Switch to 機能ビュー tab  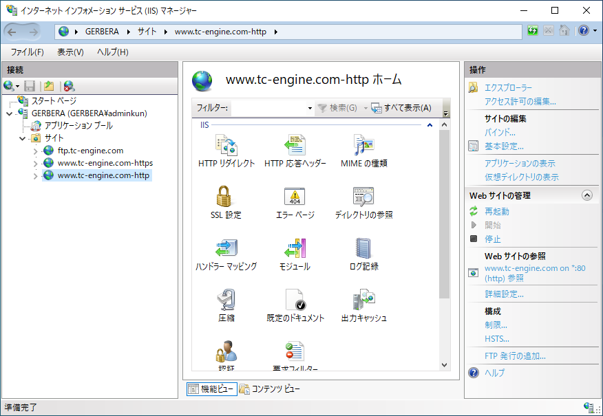pyautogui.click(x=212, y=389)
